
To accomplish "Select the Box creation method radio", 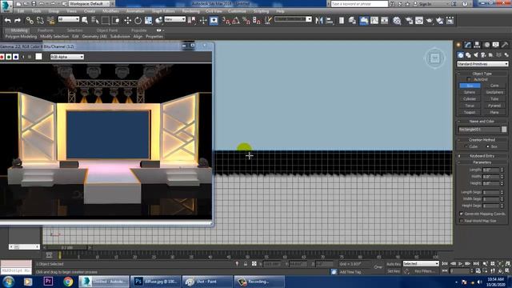I will [x=488, y=146].
